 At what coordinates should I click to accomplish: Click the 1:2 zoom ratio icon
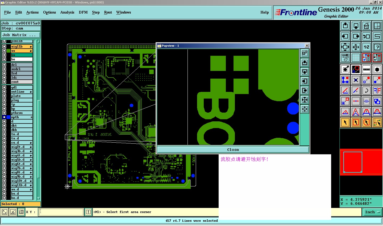[367, 47]
